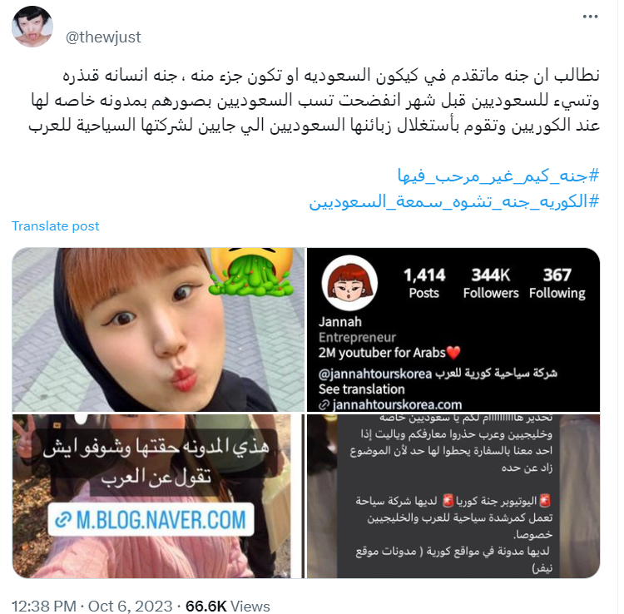The height and width of the screenshot is (614, 624).
Task: Open the @thewjust username link
Action: (x=103, y=37)
